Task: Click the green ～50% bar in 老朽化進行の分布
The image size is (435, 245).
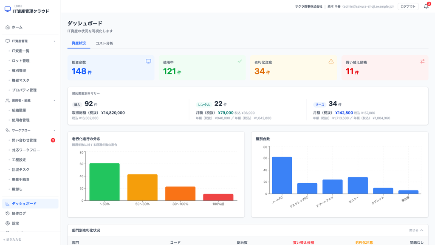Action: click(105, 182)
